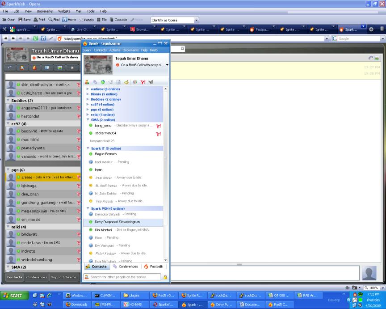Click the notes page icon in Spark toolbar
386x309 pixels.
coord(118,82)
